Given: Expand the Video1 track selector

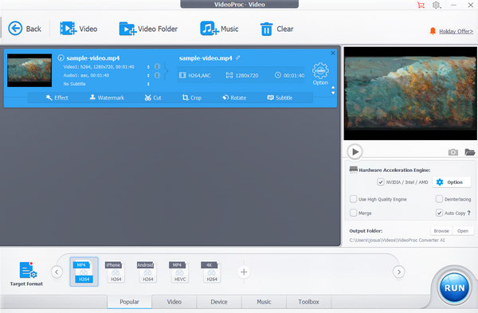Looking at the screenshot, I should (x=148, y=67).
